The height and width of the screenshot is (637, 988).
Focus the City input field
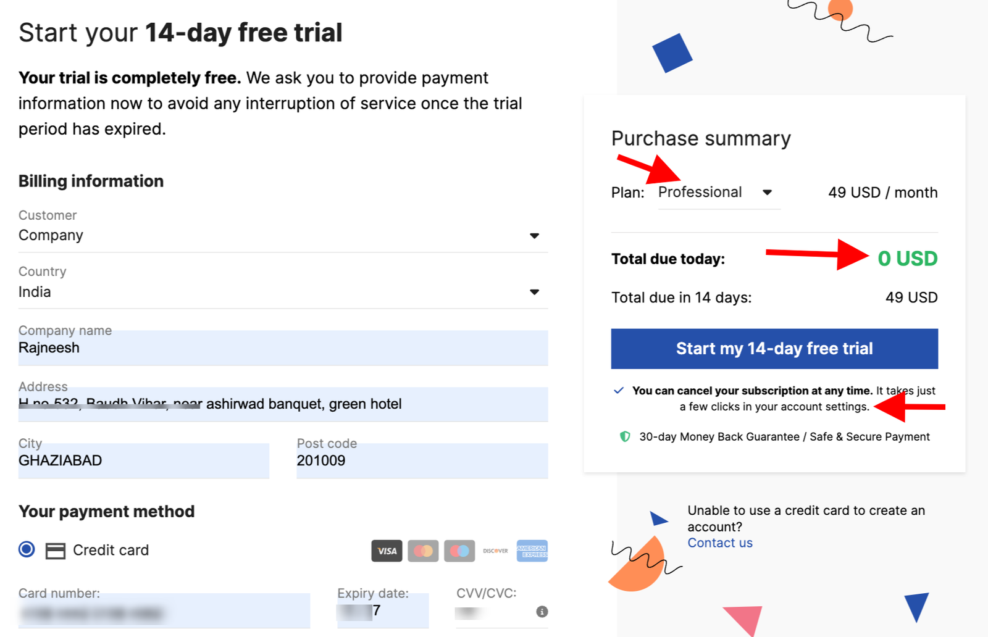point(144,460)
